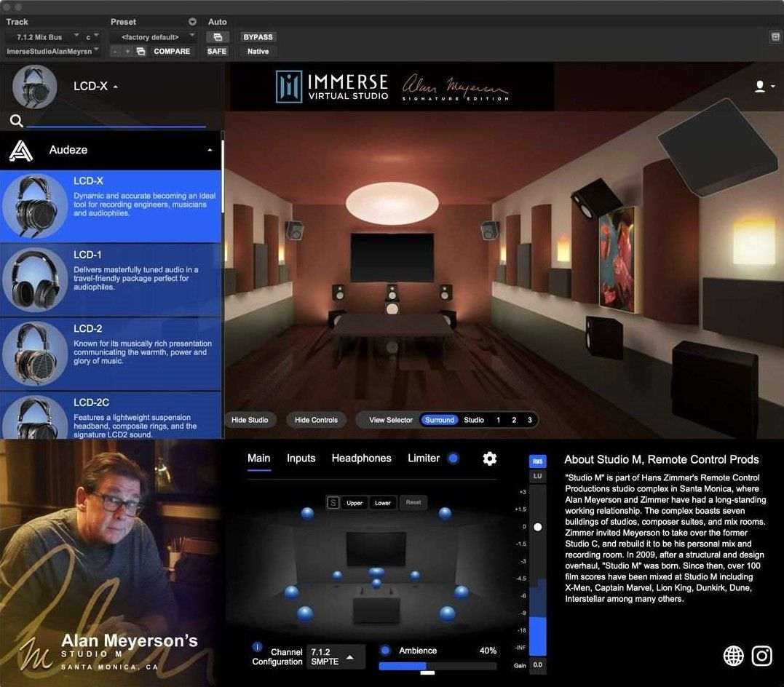The width and height of the screenshot is (784, 687).
Task: Click the Hide Studio button
Action: (250, 420)
